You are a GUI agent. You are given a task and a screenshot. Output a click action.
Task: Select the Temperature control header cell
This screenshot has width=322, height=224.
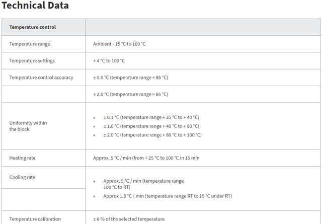point(32,27)
